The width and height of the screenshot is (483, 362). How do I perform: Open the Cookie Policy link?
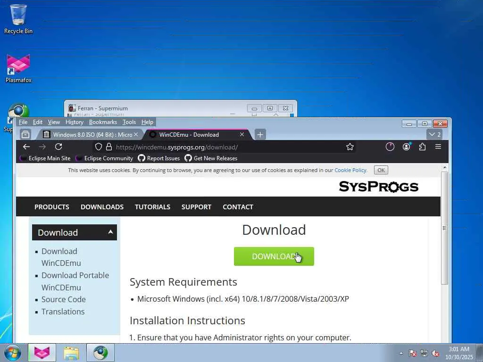pyautogui.click(x=350, y=170)
